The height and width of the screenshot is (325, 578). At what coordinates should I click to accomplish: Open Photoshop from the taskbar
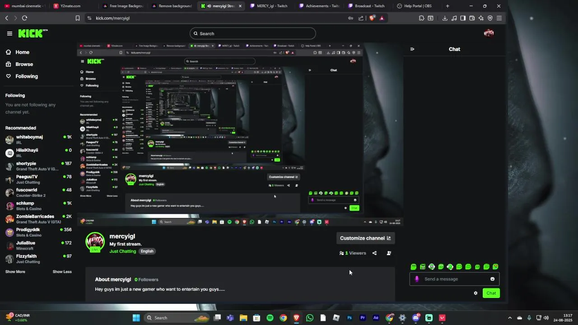coord(350,318)
